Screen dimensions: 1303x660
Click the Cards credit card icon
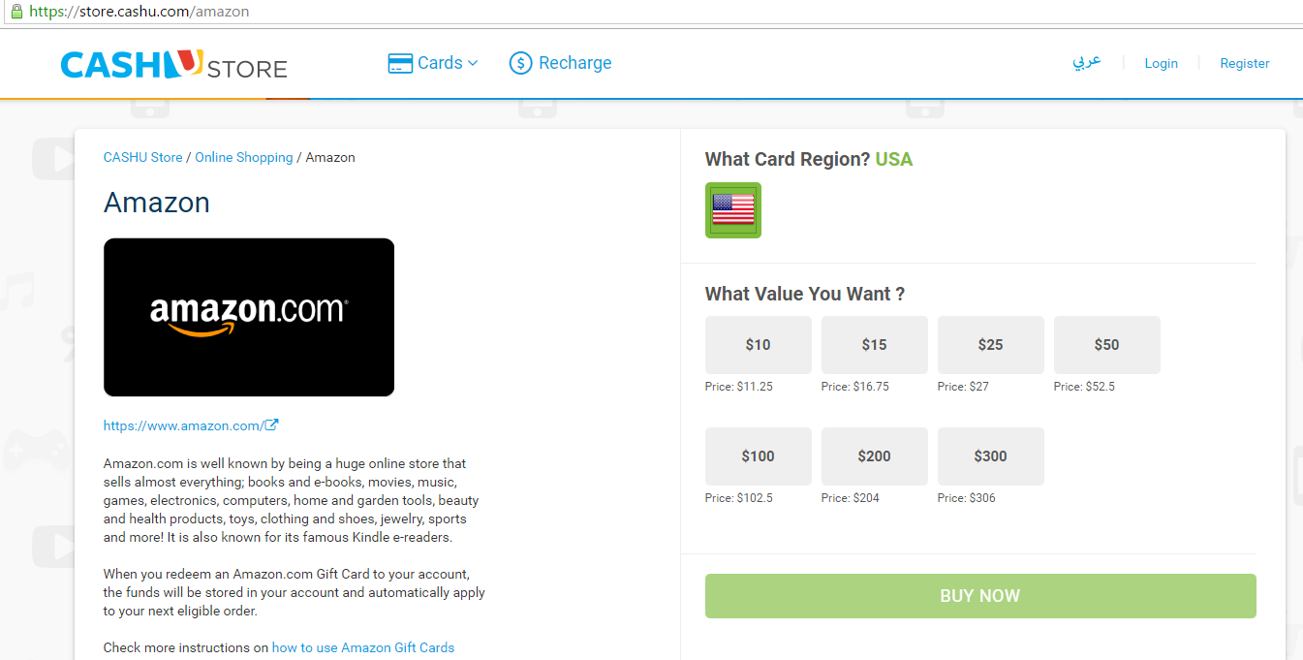coord(400,64)
